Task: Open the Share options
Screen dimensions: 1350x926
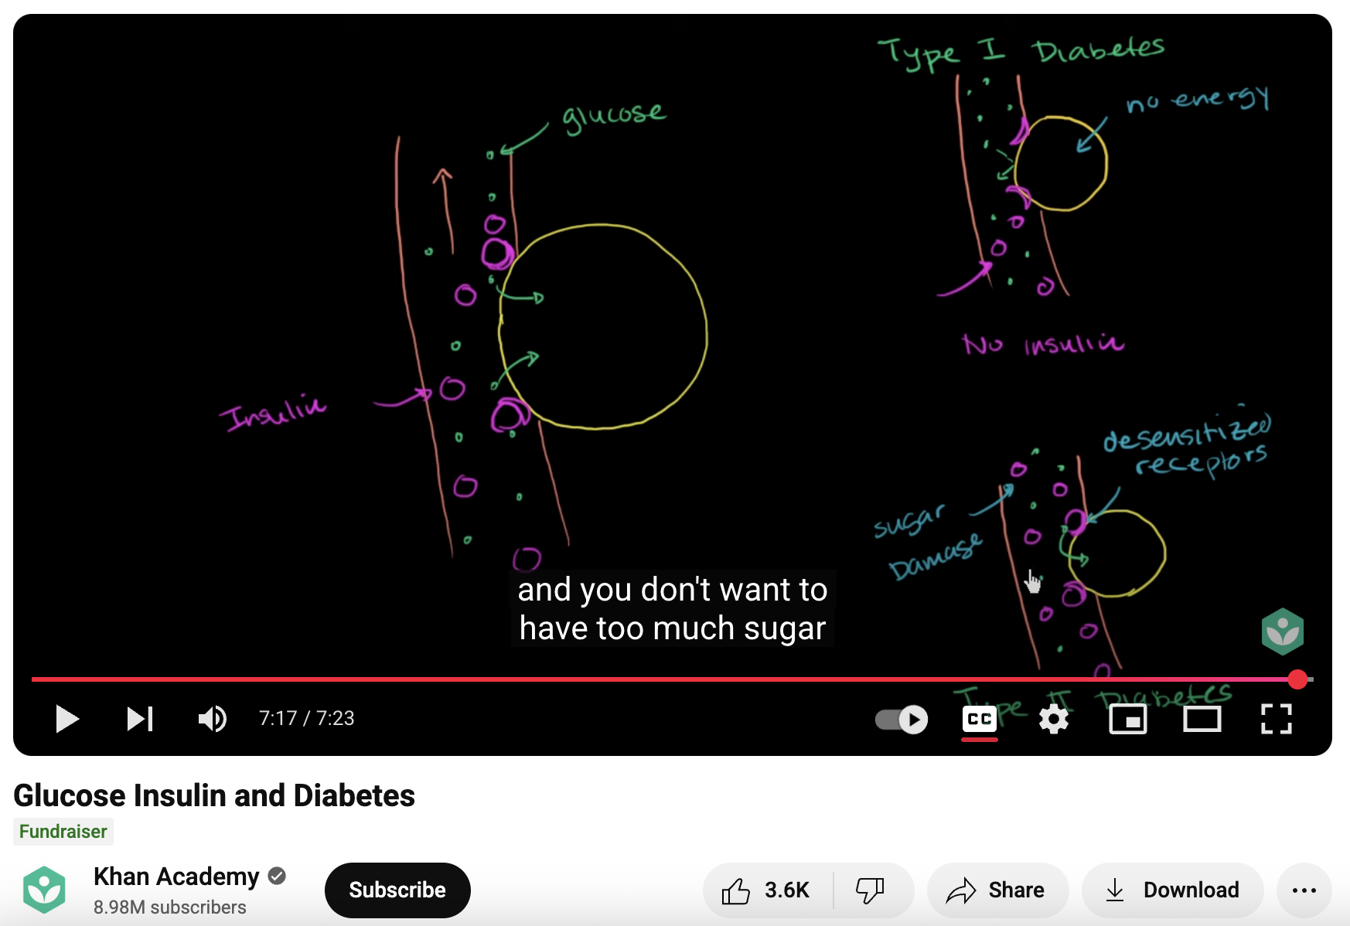Action: click(x=997, y=890)
